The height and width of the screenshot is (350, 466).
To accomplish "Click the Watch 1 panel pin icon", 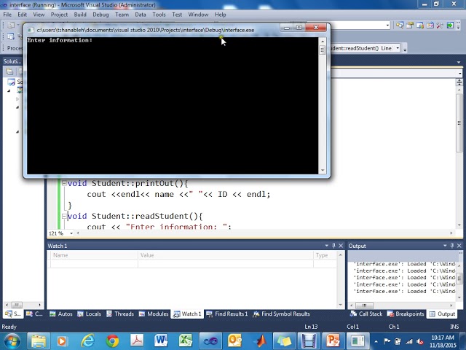I will coord(333,246).
